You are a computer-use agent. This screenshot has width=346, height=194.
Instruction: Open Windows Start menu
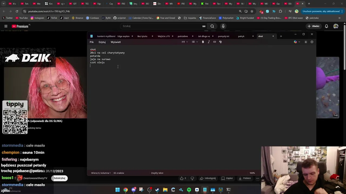tap(118, 190)
